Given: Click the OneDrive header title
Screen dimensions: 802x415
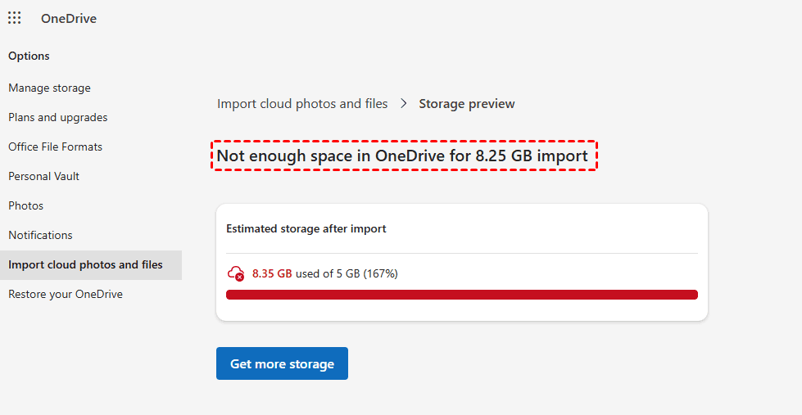Looking at the screenshot, I should [x=69, y=18].
